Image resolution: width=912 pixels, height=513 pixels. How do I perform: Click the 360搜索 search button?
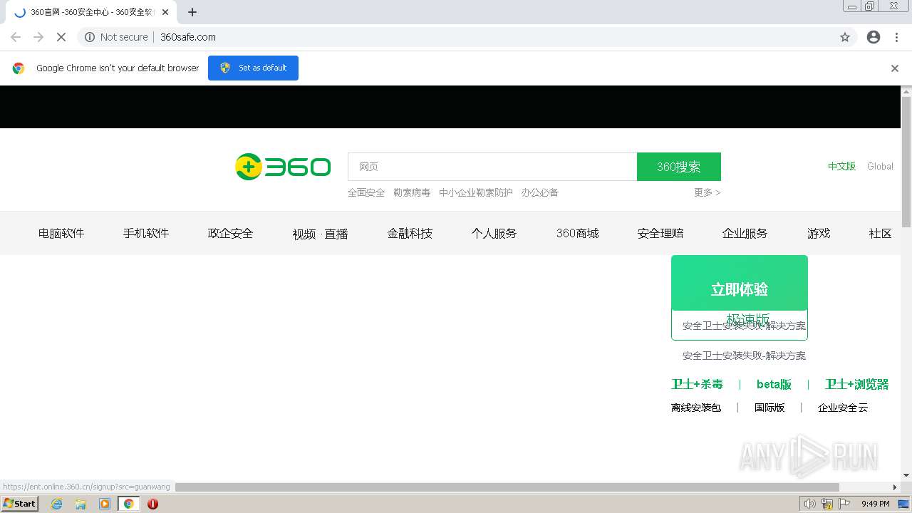679,167
